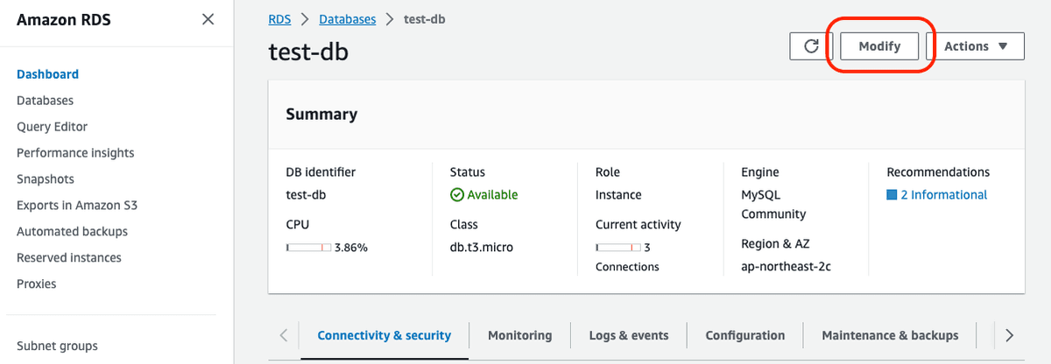The image size is (1051, 364).
Task: Open the Actions dropdown menu
Action: point(976,46)
